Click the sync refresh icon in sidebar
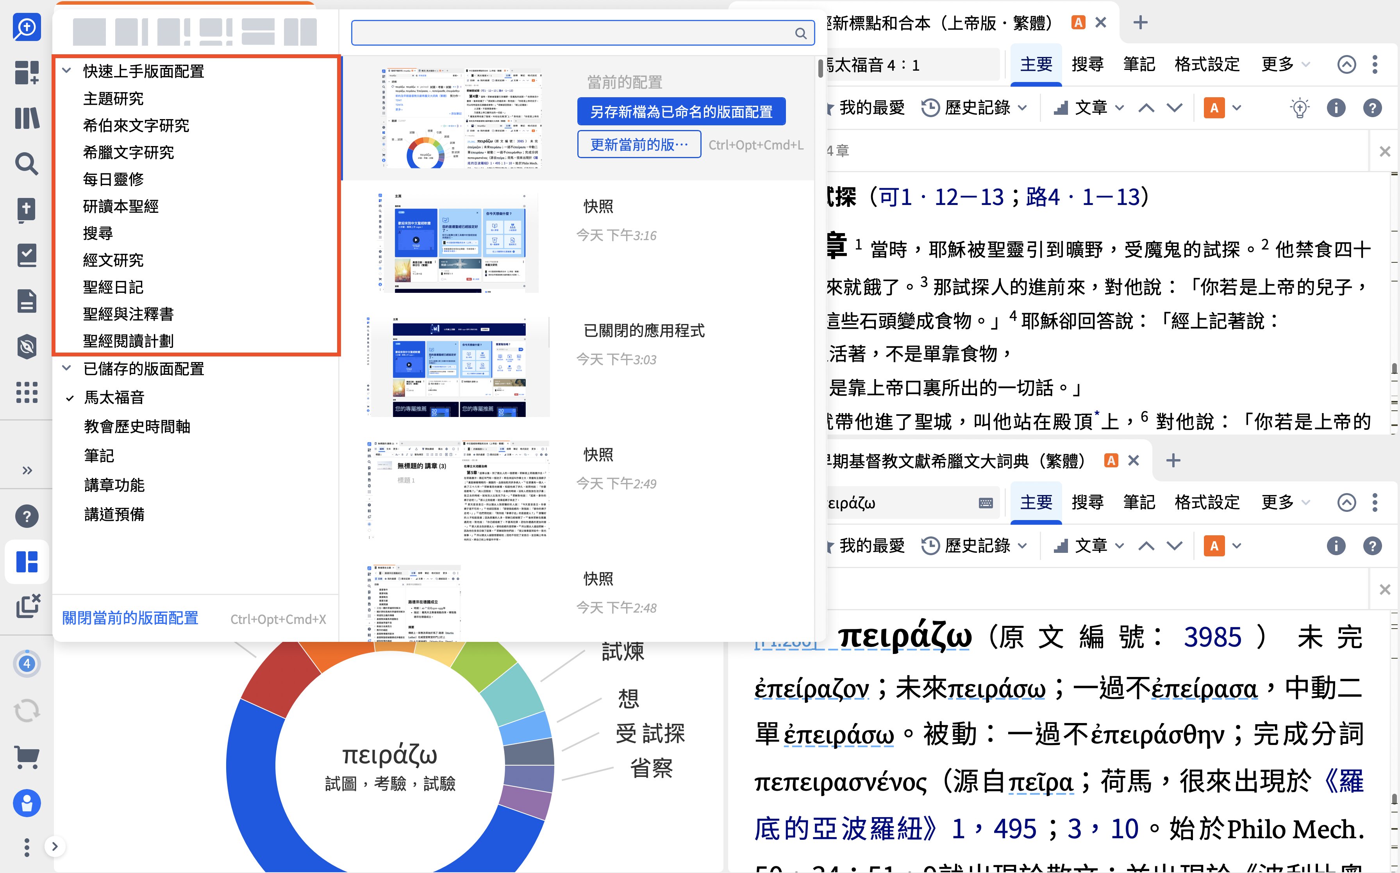The image size is (1400, 873). point(27,711)
